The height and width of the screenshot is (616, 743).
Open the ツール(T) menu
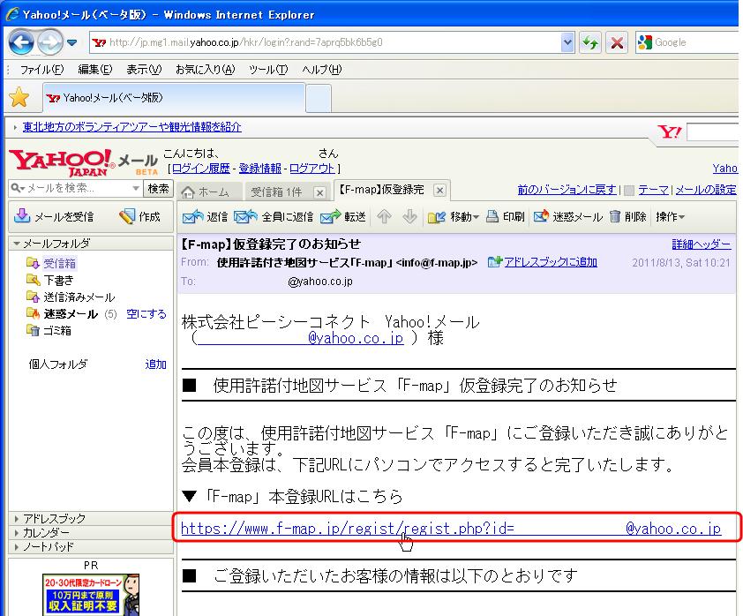(x=268, y=70)
